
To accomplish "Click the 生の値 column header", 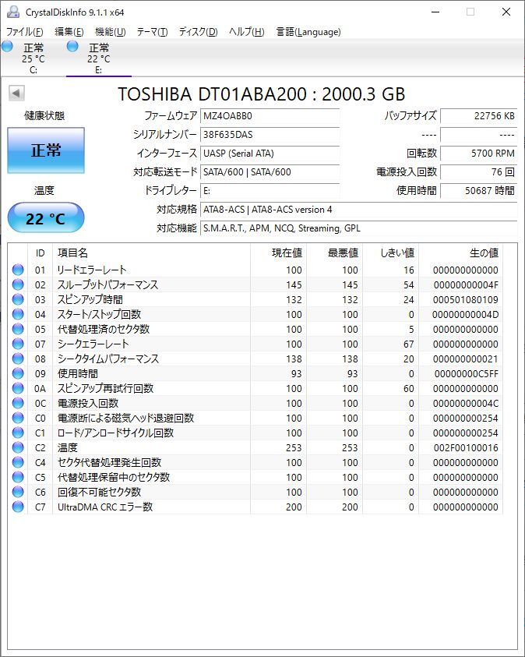I will [x=461, y=253].
